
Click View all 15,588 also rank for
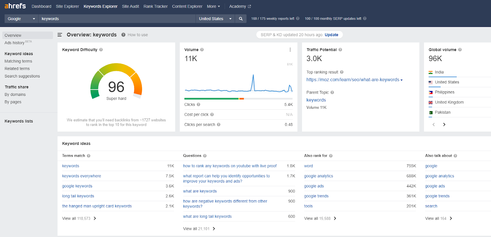pyautogui.click(x=320, y=219)
